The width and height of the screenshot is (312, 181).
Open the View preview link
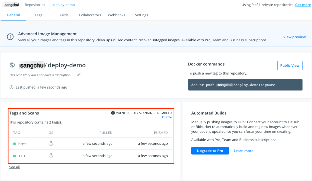pos(295,37)
